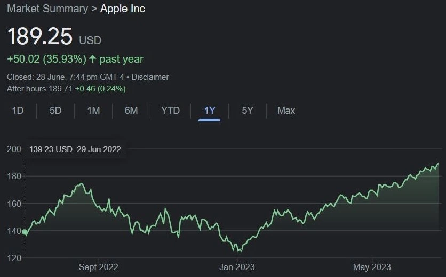Show the 5Y price history tab
This screenshot has width=446, height=277.
[248, 111]
